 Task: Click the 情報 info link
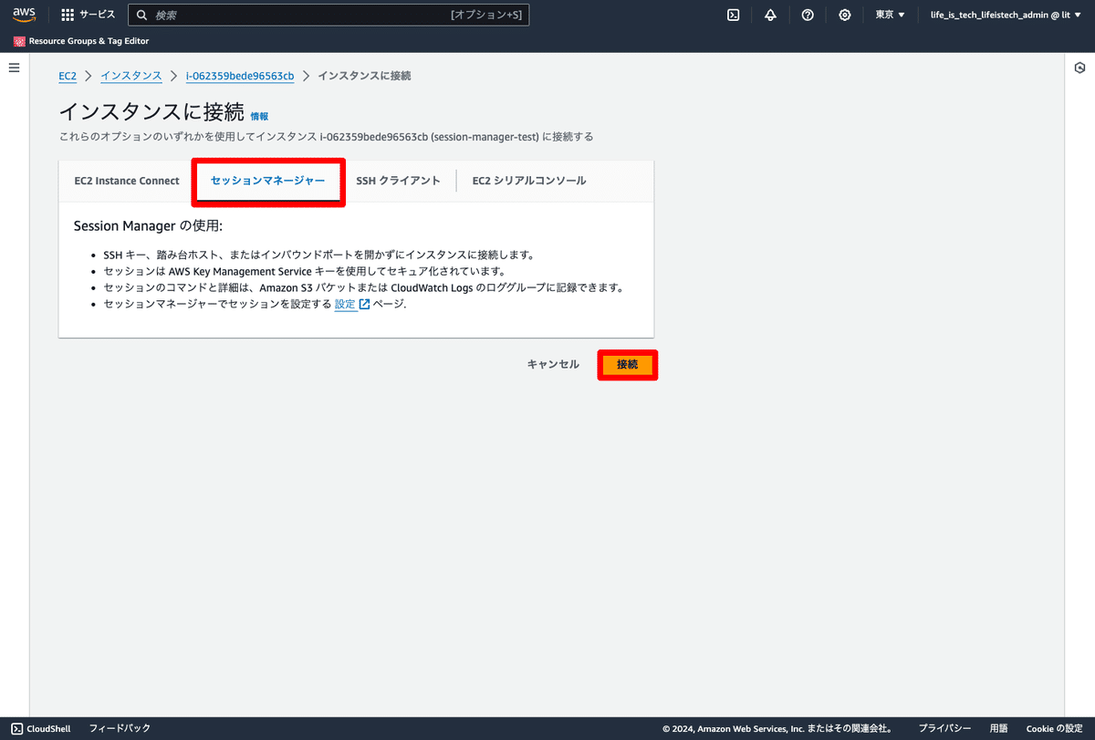tap(259, 117)
